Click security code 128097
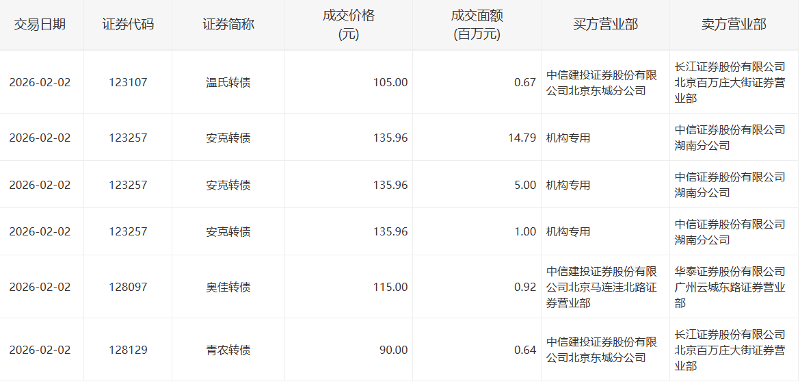The image size is (800, 384). [x=128, y=287]
